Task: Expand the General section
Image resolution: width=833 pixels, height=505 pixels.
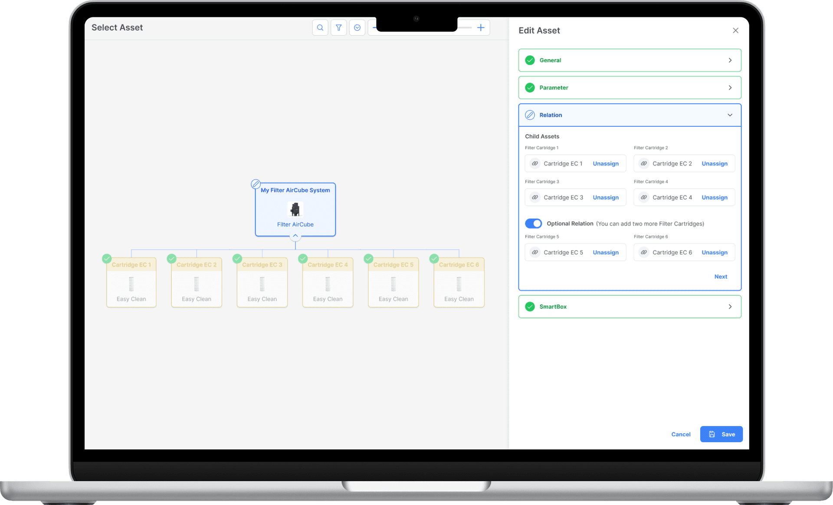Action: click(730, 60)
